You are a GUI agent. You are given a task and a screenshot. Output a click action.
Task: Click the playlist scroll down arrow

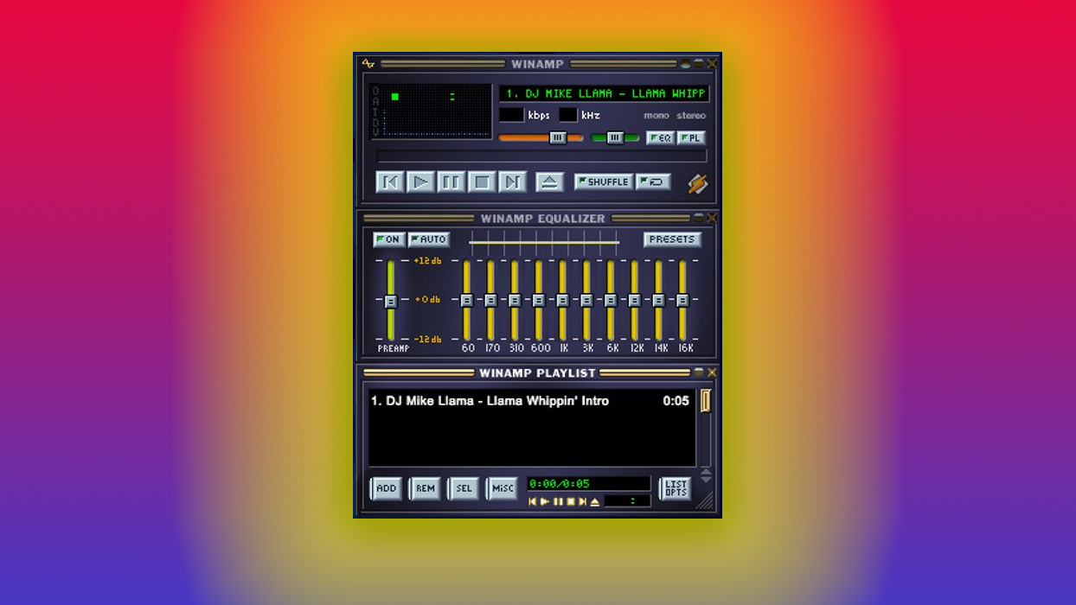tap(706, 479)
